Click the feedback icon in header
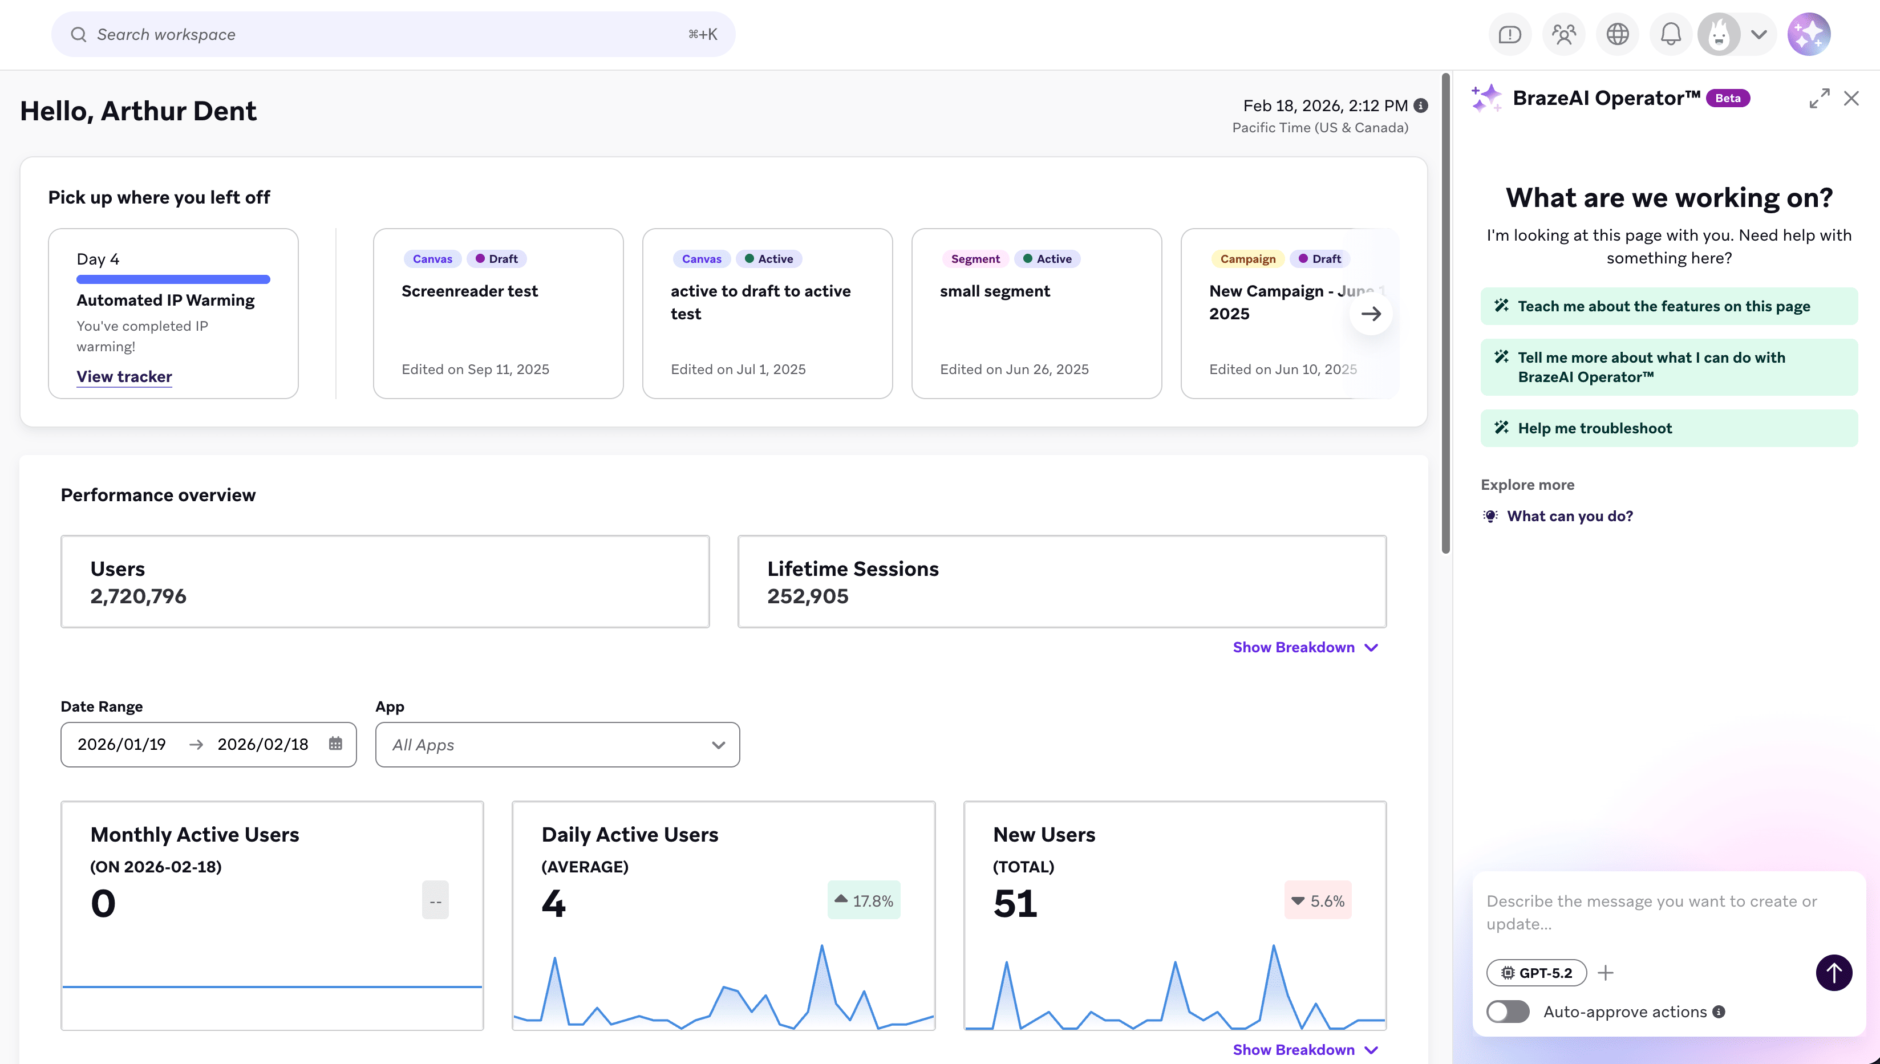Image resolution: width=1880 pixels, height=1064 pixels. pos(1509,34)
